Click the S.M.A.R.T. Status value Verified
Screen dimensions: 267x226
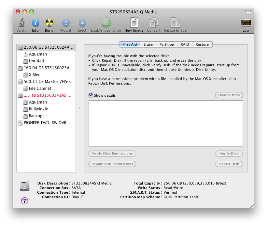170,192
